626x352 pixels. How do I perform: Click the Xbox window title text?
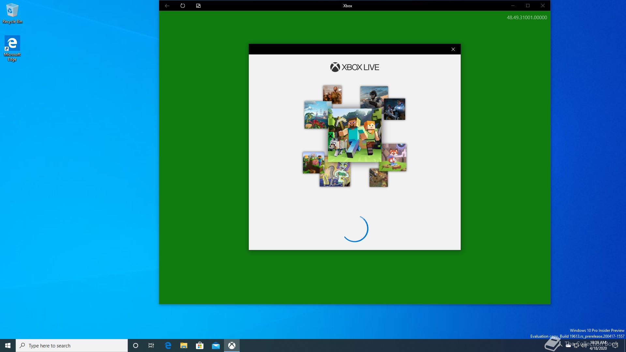pos(348,6)
